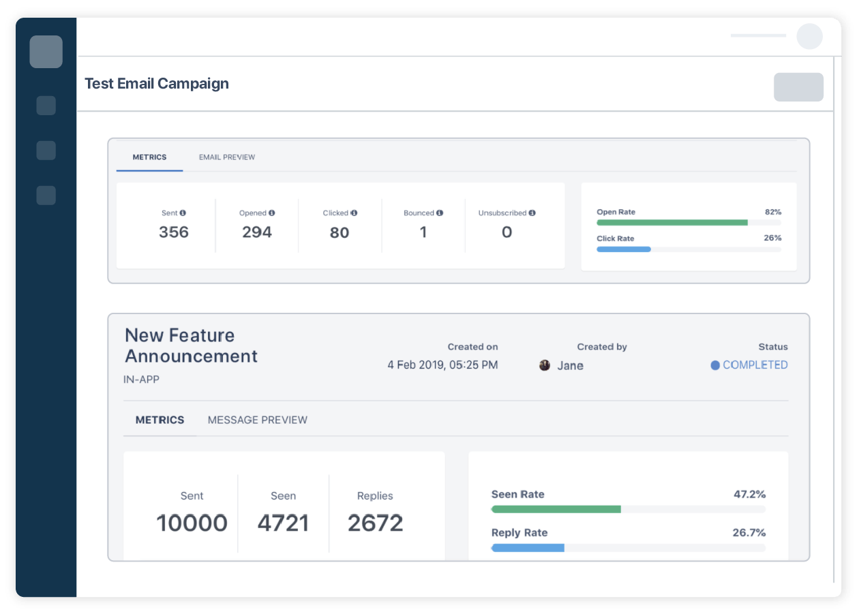
Task: Click the METRICS tab under New Feature Announcement
Action: click(160, 420)
